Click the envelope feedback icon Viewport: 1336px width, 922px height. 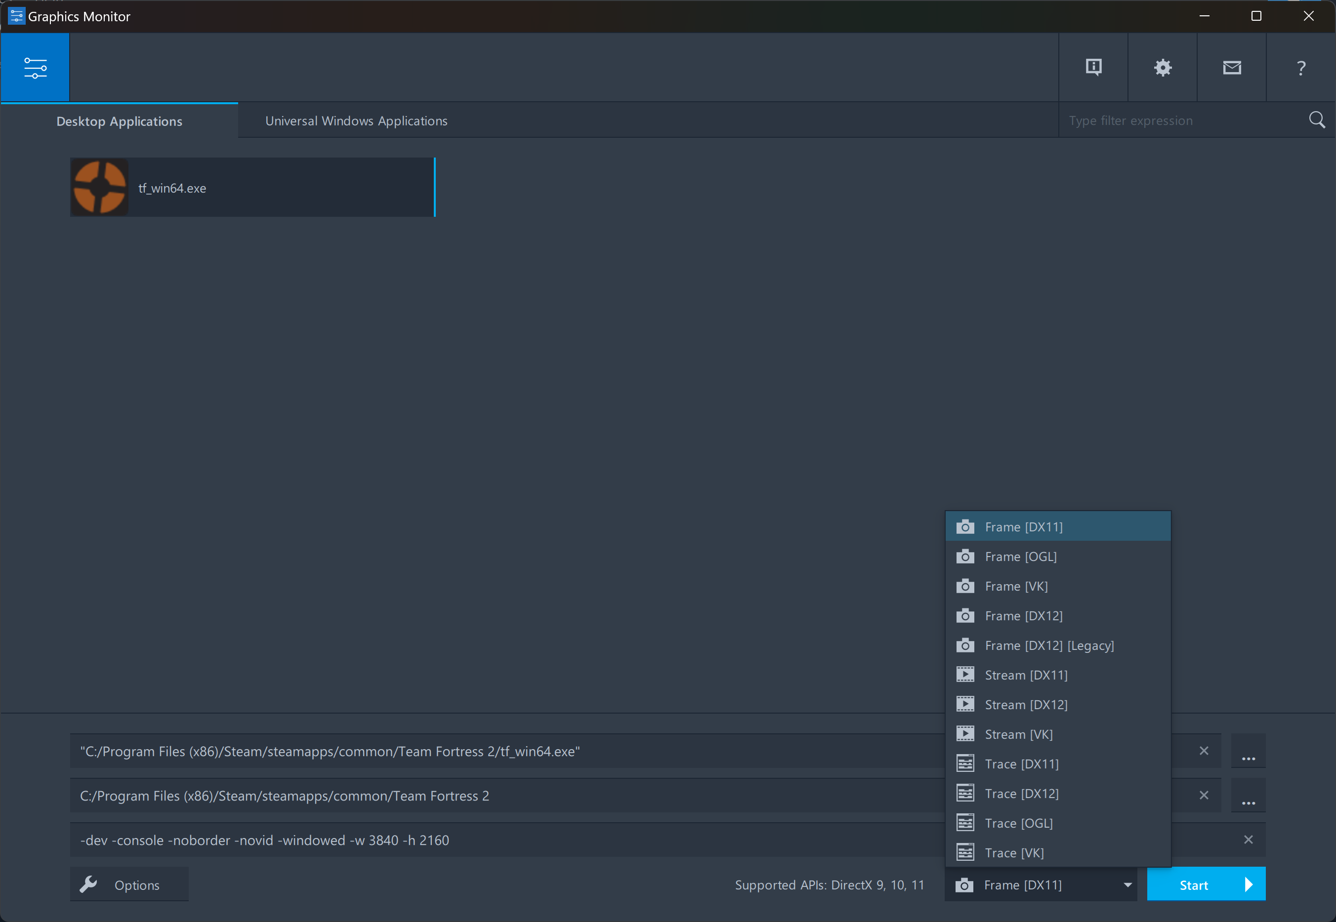tap(1232, 68)
